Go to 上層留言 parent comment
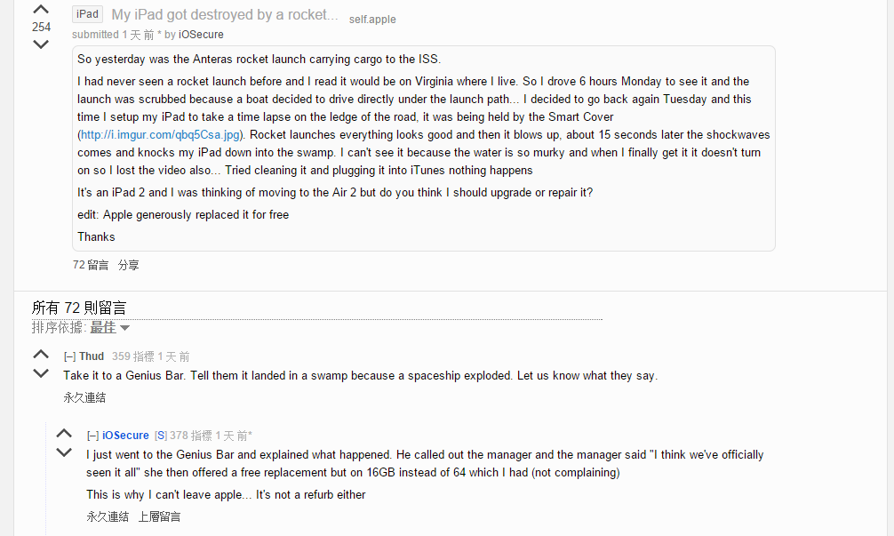 pos(159,516)
